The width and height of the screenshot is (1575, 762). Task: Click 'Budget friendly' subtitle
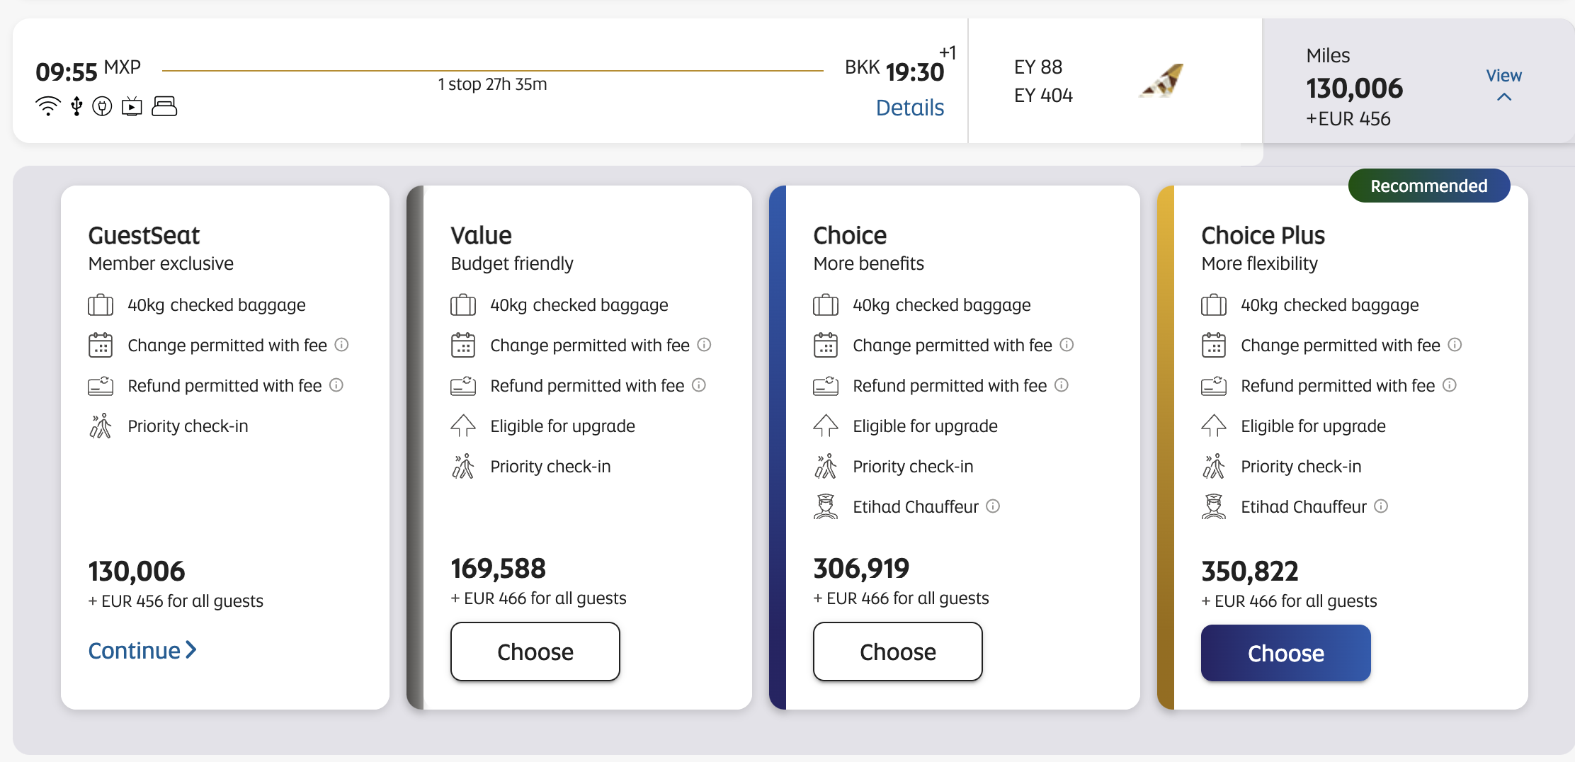click(x=512, y=263)
